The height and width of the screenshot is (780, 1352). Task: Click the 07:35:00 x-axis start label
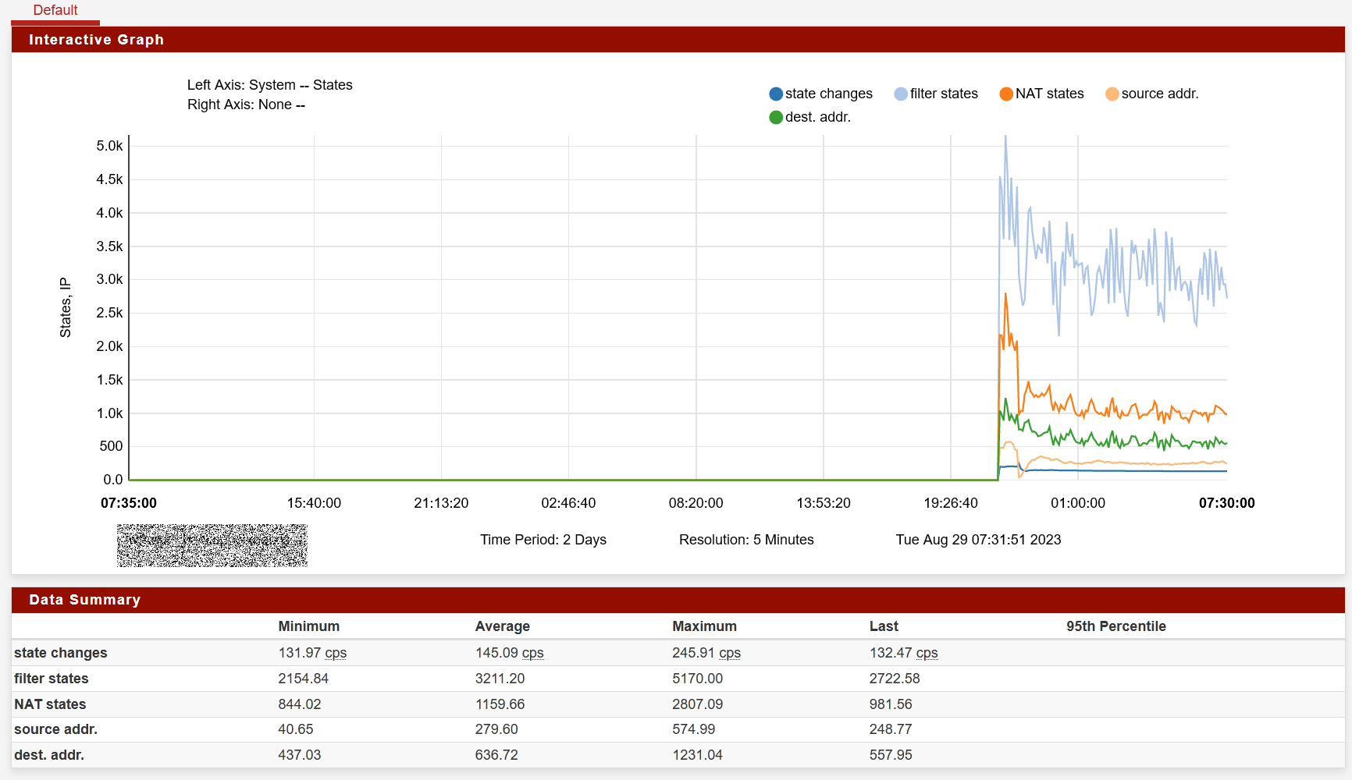(129, 503)
